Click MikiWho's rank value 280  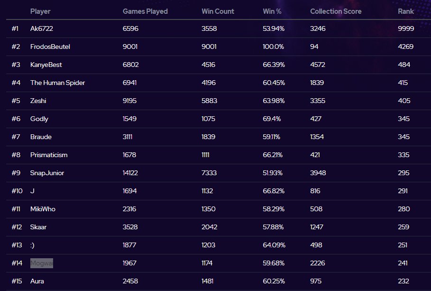pos(404,209)
